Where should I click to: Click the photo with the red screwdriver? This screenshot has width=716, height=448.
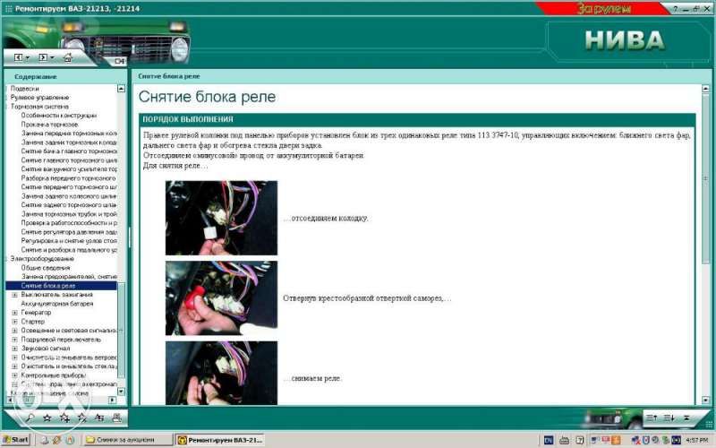tap(221, 298)
